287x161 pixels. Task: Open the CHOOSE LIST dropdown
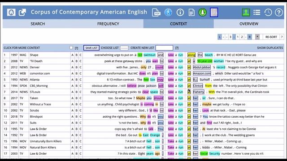pyautogui.click(x=124, y=48)
